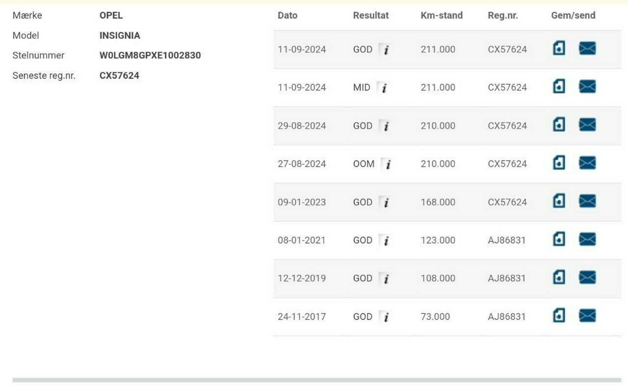Email the 24-11-2017 inspection report
Viewport: 628px width, 388px height.
(x=587, y=315)
